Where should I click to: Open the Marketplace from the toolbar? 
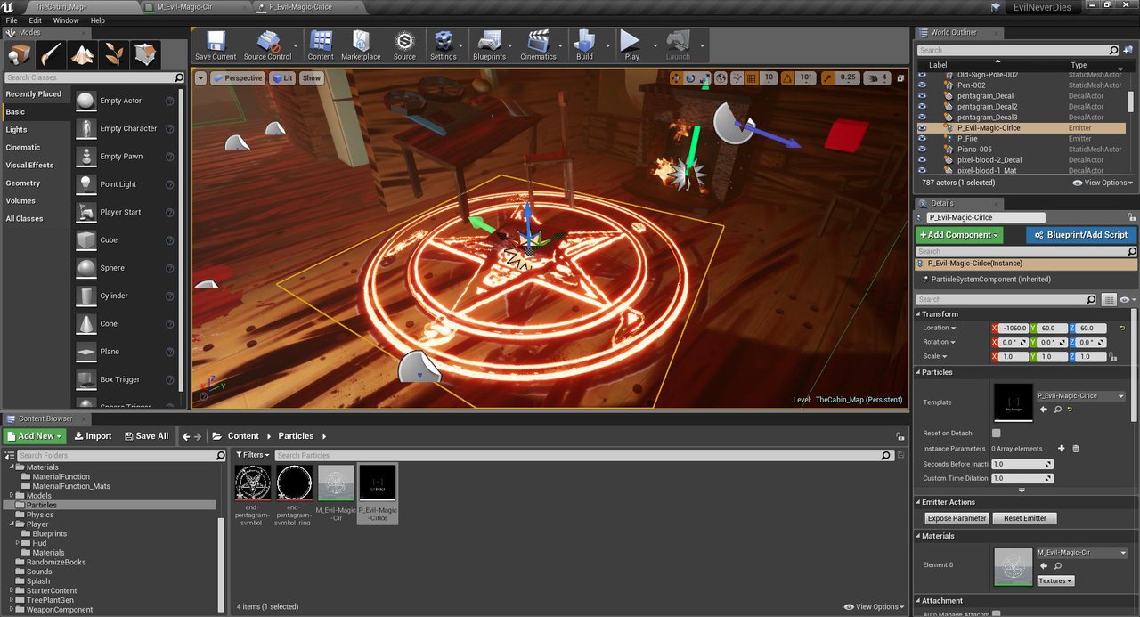(x=361, y=45)
